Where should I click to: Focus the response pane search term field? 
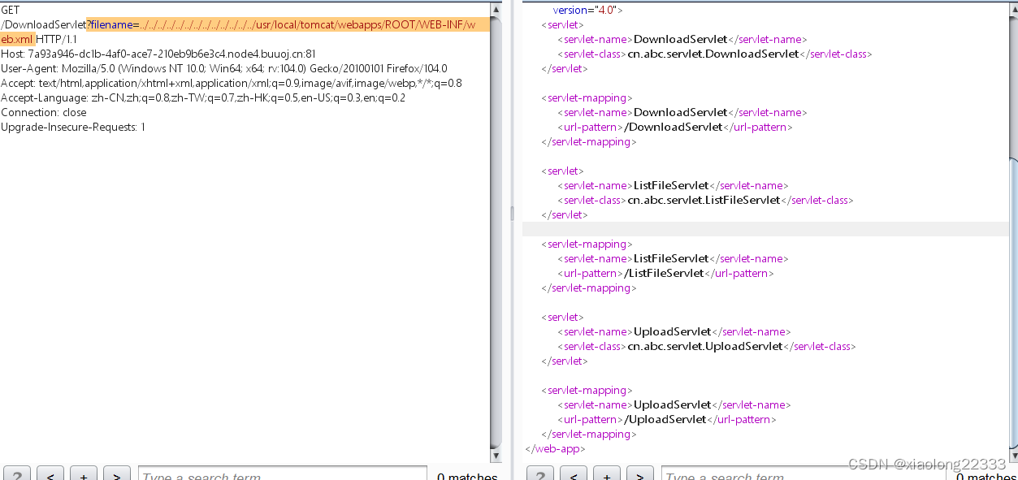tap(804, 474)
